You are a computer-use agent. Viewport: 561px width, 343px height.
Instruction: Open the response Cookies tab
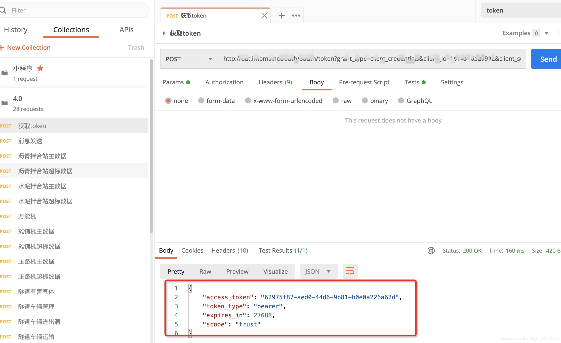(192, 251)
